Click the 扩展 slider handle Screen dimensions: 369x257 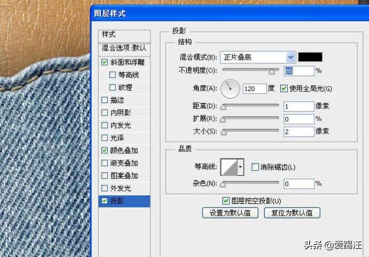pos(223,120)
